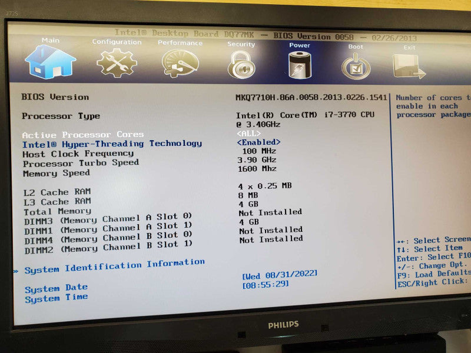Switch to the Exit tab label
This screenshot has width=471, height=353.
coord(409,48)
